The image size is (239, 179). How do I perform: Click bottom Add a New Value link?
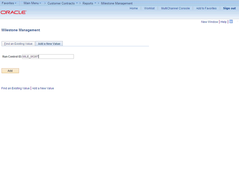click(x=43, y=88)
